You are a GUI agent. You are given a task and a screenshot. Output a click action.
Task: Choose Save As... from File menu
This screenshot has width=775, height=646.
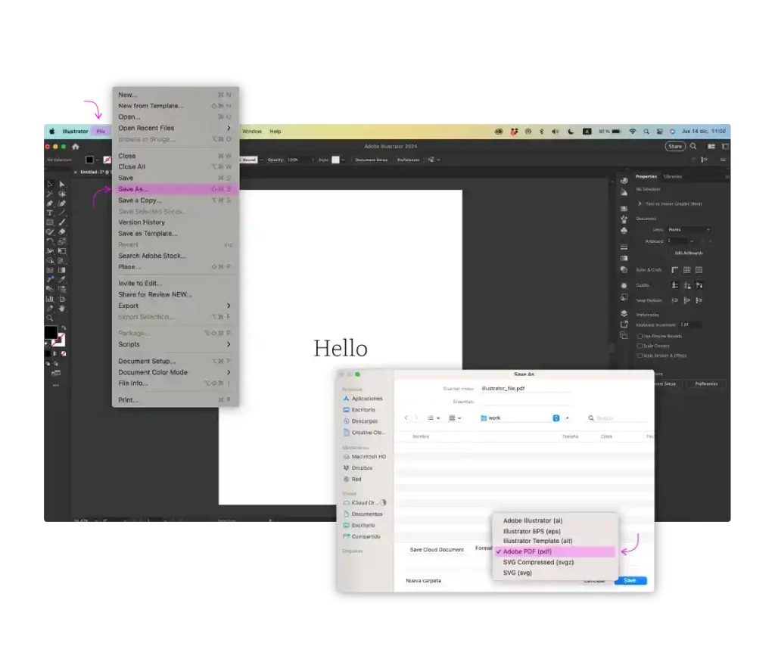click(176, 189)
